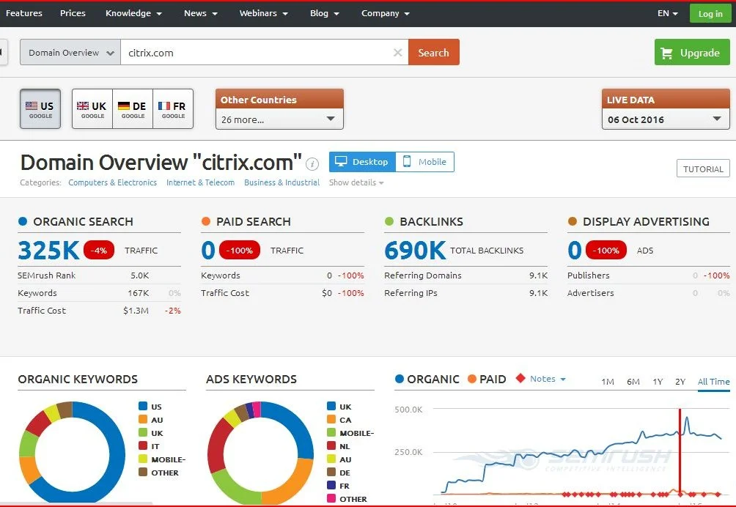Image resolution: width=736 pixels, height=507 pixels.
Task: Click the Log in button
Action: 710,14
